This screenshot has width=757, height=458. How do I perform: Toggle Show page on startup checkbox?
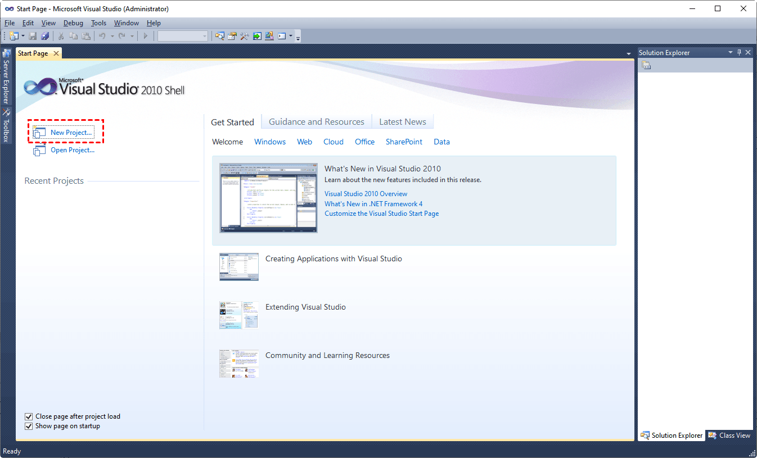29,426
